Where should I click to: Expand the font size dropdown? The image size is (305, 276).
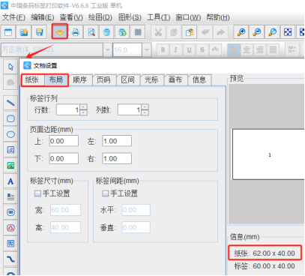[147, 49]
